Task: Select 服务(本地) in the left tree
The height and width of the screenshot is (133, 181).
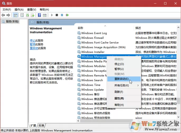Action: (x=10, y=21)
